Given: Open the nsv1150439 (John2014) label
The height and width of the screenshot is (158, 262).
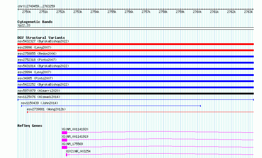Looking at the screenshot, I should [x=39, y=103].
